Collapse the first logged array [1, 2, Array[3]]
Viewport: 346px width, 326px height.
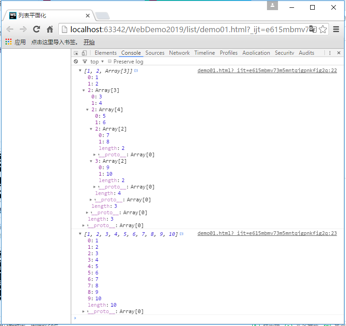pyautogui.click(x=80, y=70)
